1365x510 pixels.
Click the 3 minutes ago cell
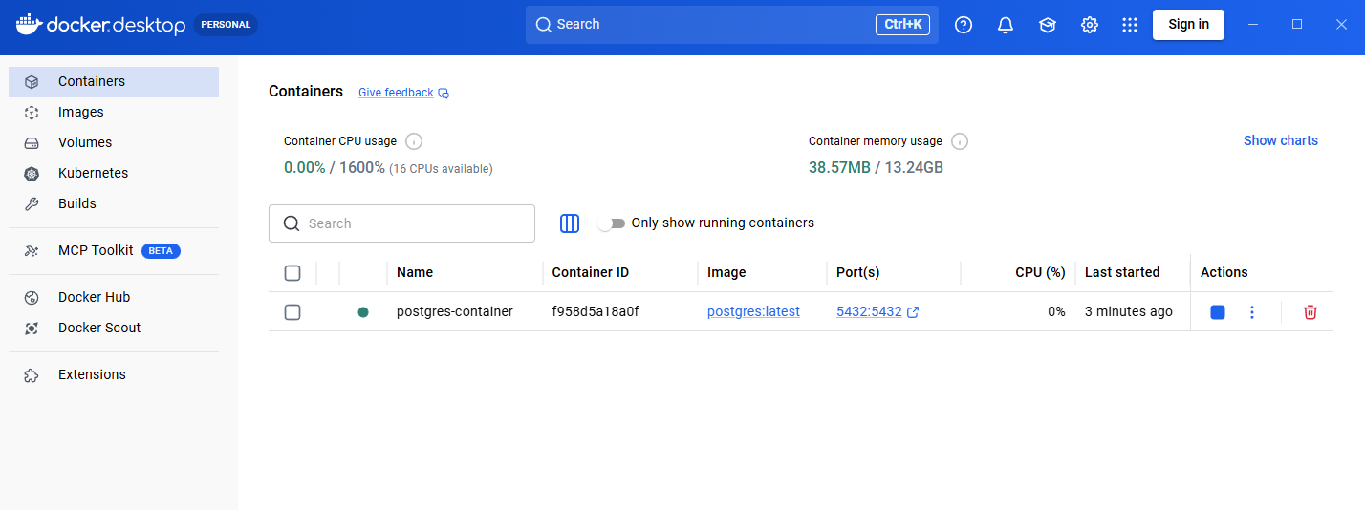pos(1129,311)
